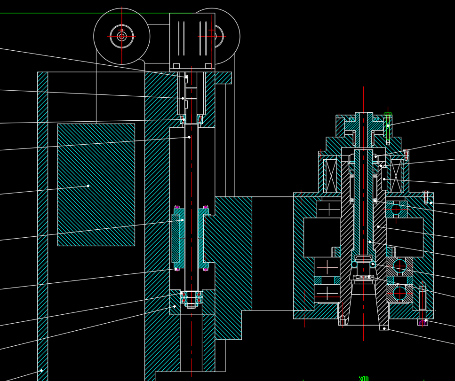Click the leader dot inside the counterweight block
This screenshot has height=381, width=455.
point(88,186)
